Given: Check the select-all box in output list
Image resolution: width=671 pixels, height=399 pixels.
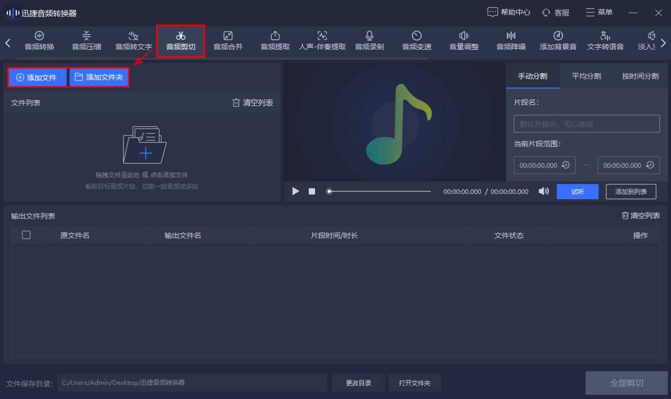Looking at the screenshot, I should (x=26, y=235).
